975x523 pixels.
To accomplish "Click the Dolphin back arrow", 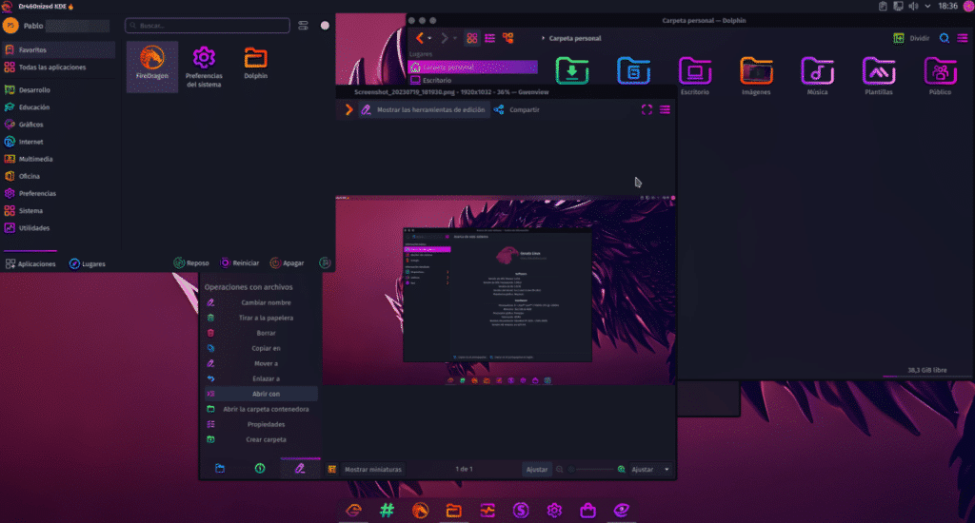I will click(x=420, y=38).
